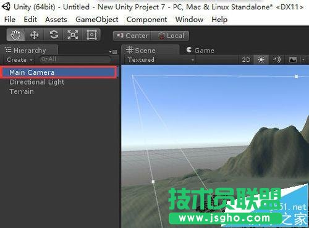309x228 pixels.
Task: Click the Unity logo in title bar
Action: pos(6,6)
